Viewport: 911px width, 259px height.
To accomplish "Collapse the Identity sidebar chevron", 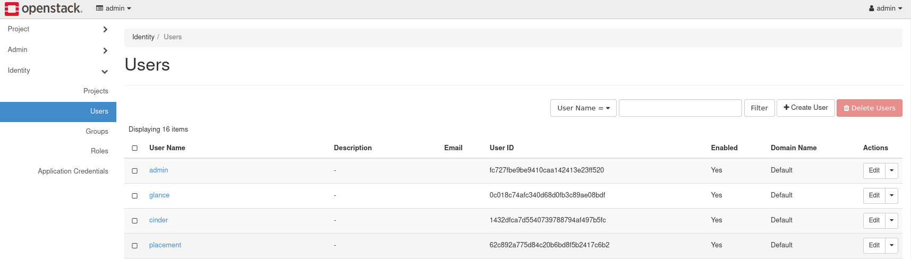I will tap(105, 72).
